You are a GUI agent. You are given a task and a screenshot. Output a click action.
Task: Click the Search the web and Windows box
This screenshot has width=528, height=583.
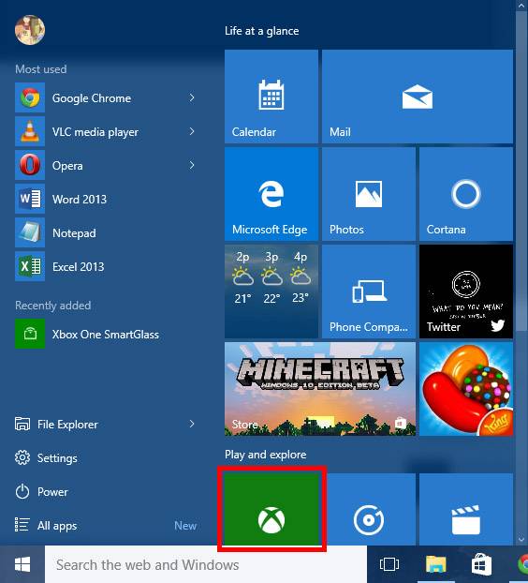[206, 564]
